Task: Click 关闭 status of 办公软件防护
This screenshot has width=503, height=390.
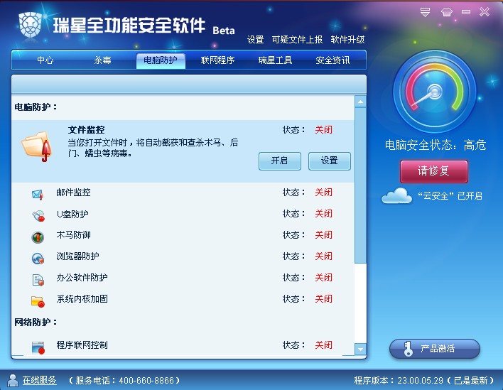Action: point(324,278)
